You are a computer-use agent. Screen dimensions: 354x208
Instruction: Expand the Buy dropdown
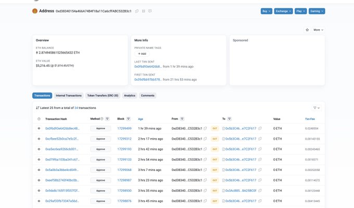point(267,11)
